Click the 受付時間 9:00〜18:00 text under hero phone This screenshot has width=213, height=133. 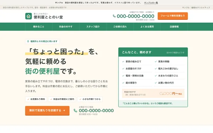point(88,114)
